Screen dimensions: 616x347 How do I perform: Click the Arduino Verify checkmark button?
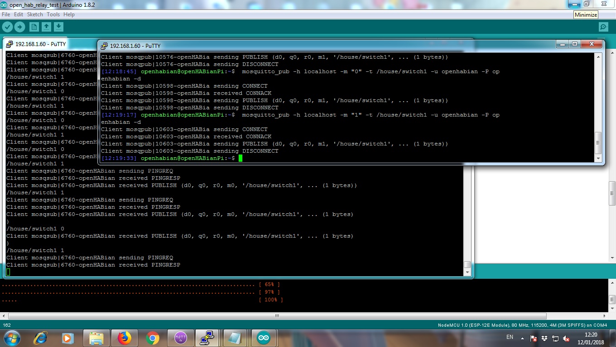click(x=7, y=27)
